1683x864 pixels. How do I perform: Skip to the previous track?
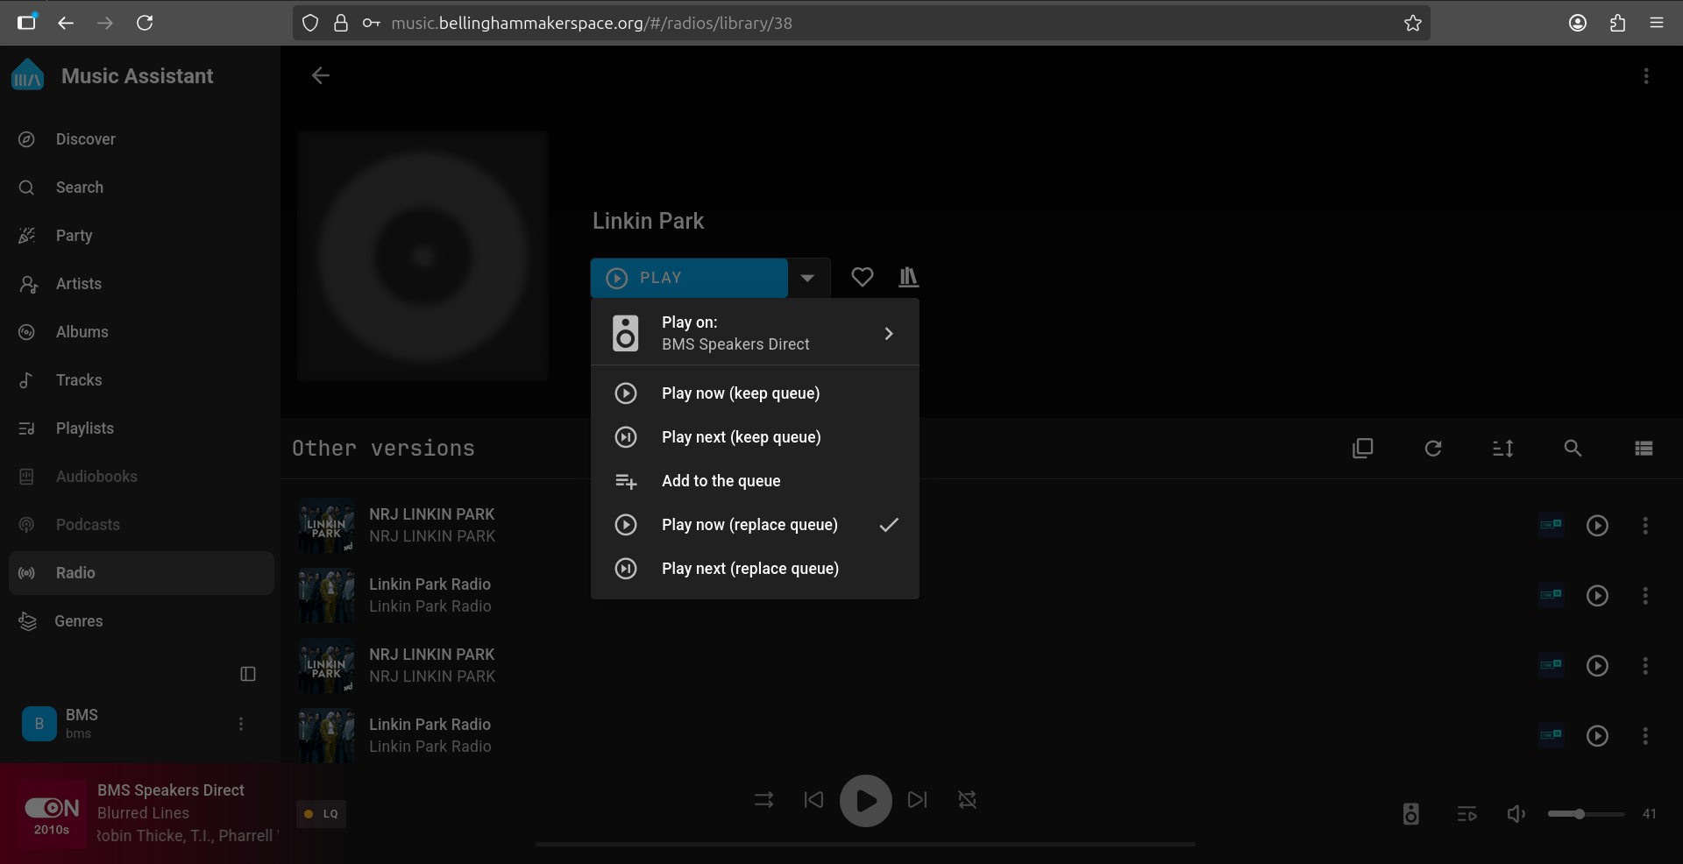point(813,800)
